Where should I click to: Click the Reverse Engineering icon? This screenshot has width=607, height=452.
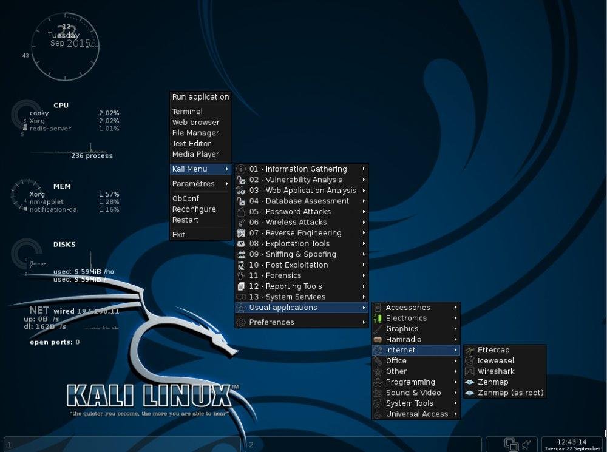[241, 233]
